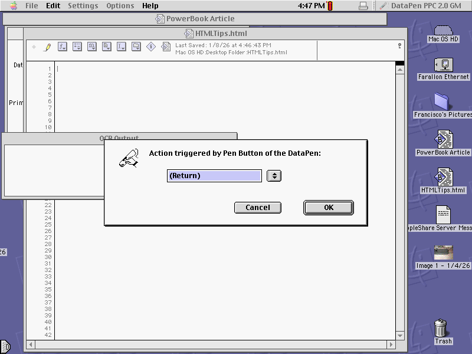
Task: Open the info diamond icon in the toolbar
Action: tap(151, 47)
